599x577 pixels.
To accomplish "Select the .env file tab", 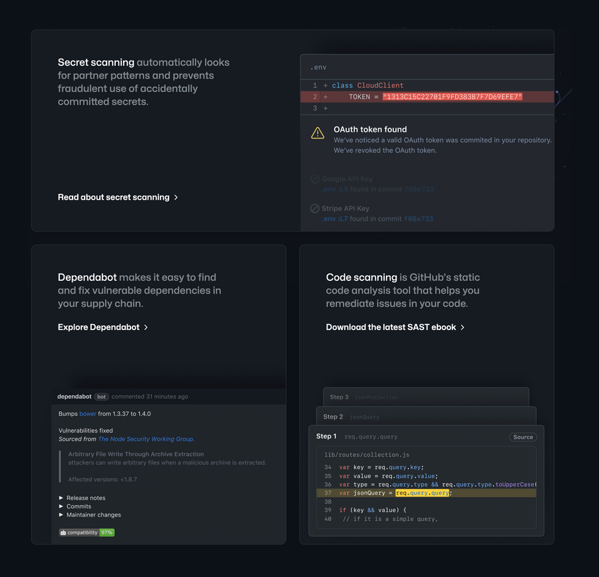I will point(318,67).
